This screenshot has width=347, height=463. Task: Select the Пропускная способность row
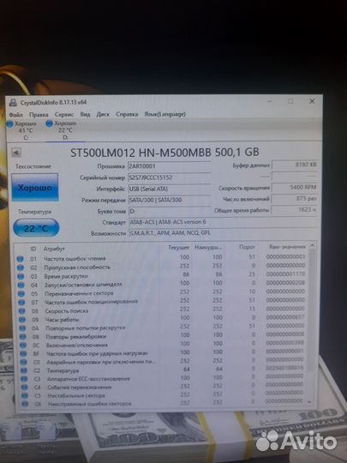coord(161,267)
